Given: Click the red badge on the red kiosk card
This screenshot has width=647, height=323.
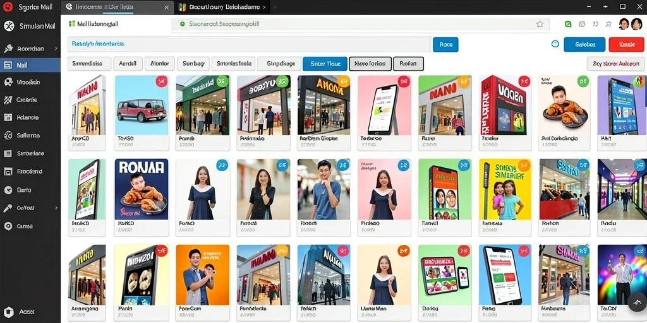Looking at the screenshot, I should coord(524,81).
